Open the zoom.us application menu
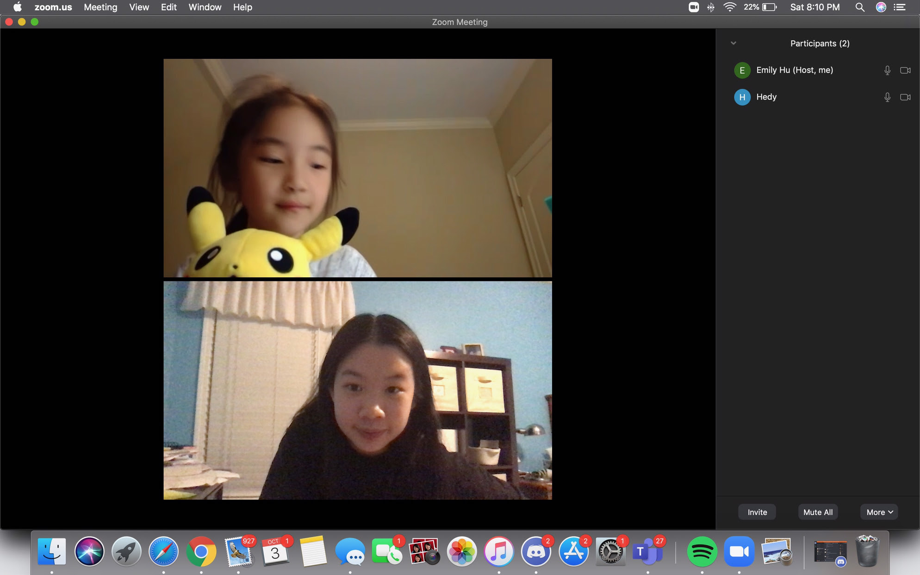920x575 pixels. (53, 7)
